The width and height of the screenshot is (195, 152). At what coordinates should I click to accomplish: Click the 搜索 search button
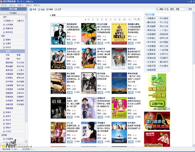pyautogui.click(x=190, y=9)
